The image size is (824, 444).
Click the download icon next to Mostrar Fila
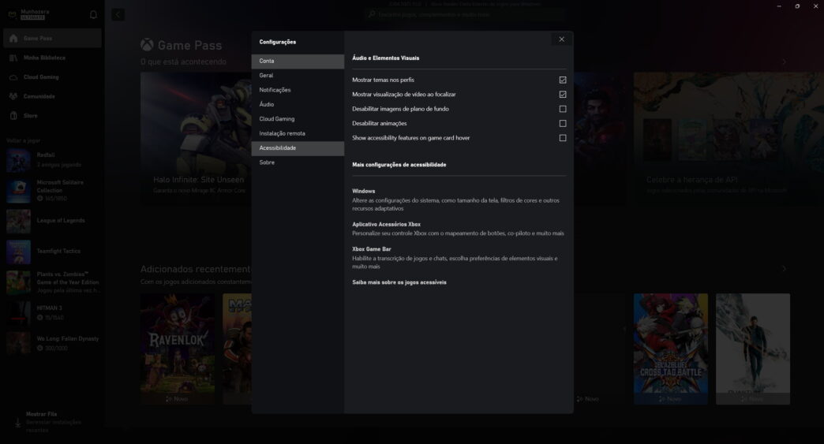(x=17, y=422)
